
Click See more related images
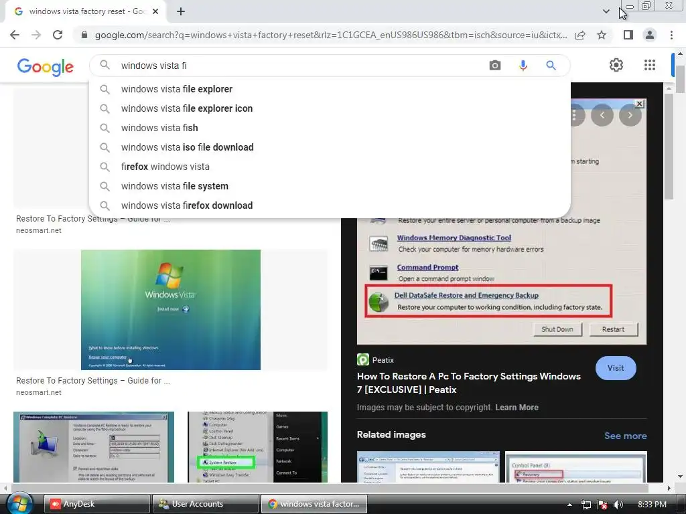pyautogui.click(x=625, y=436)
